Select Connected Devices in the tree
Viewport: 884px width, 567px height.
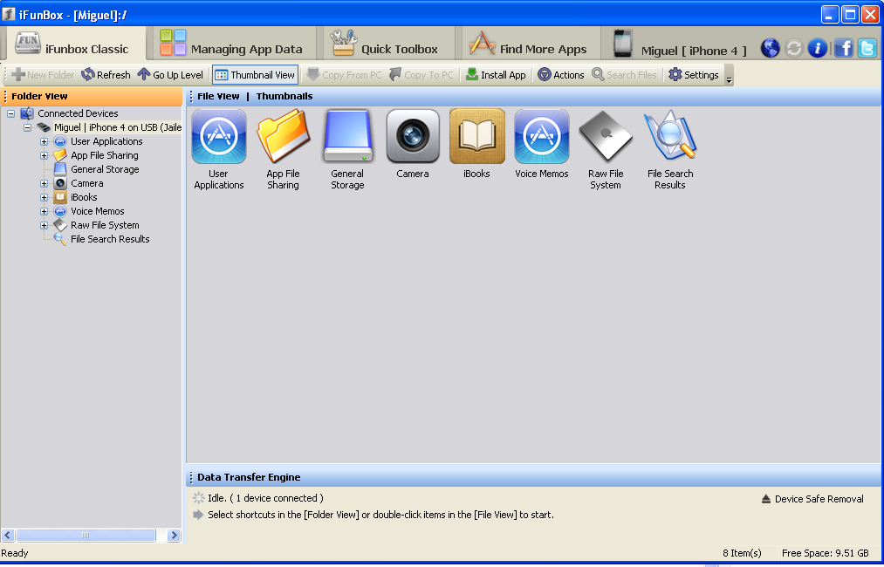(78, 114)
